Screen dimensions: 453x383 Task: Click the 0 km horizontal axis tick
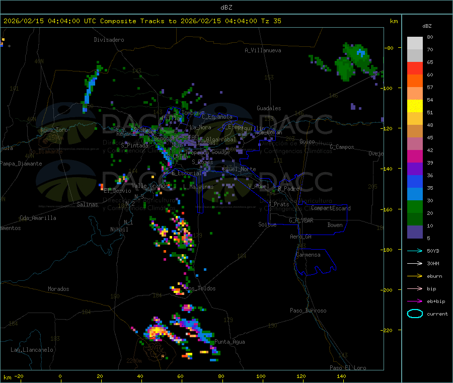(x=60, y=376)
